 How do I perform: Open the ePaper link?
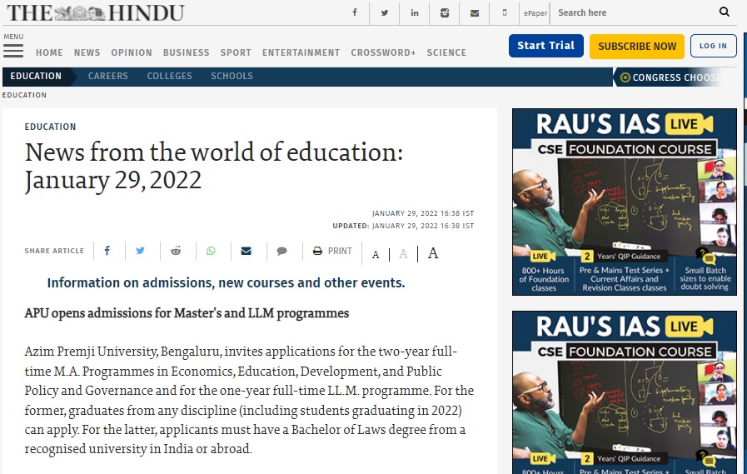point(535,13)
